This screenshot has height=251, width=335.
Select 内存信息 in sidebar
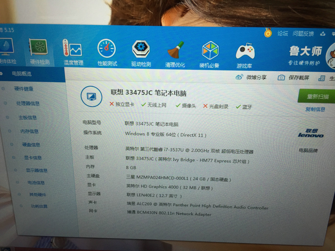coord(29,131)
